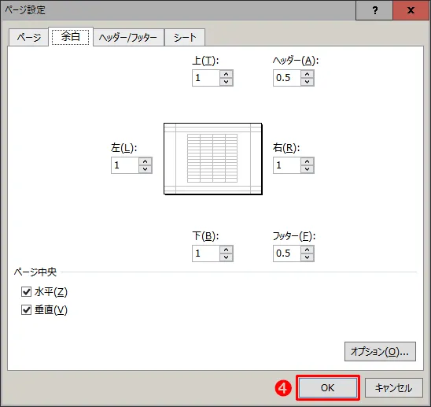Decrease the 左(L) left margin value
The width and height of the screenshot is (431, 407).
tap(146, 169)
